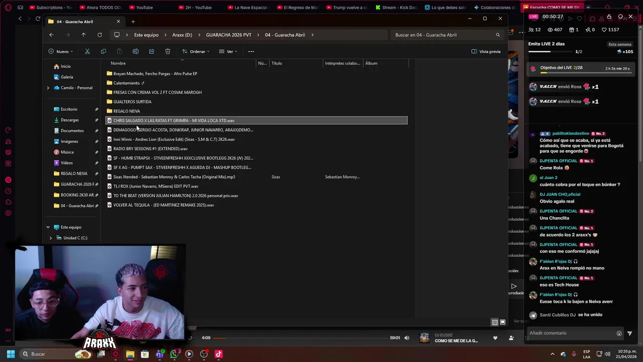Click the send arrow beside comment box
643x362 pixels.
click(630, 333)
